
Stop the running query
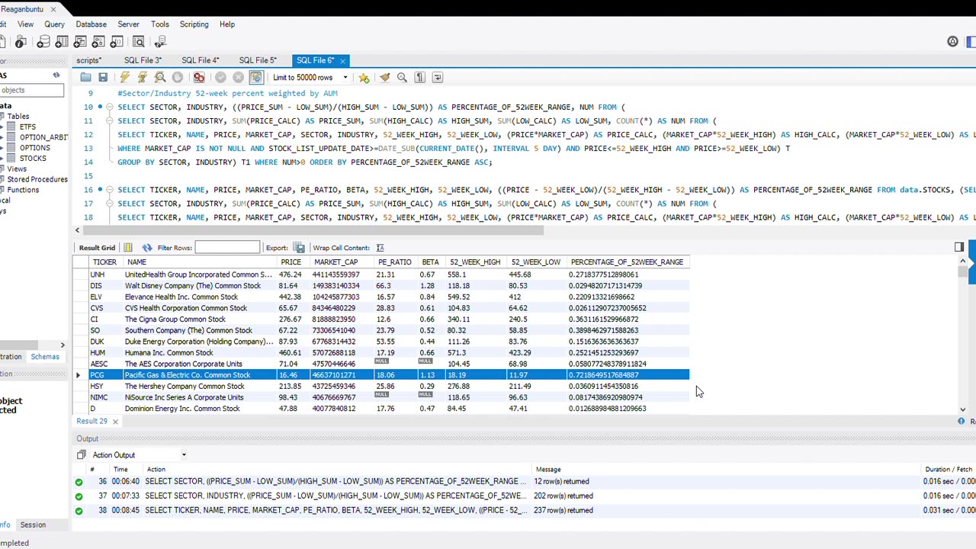pos(178,77)
